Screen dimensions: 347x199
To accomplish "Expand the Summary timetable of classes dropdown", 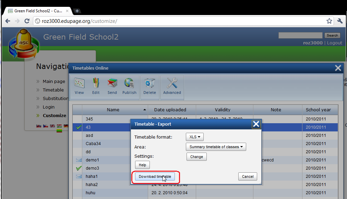I will pos(216,147).
